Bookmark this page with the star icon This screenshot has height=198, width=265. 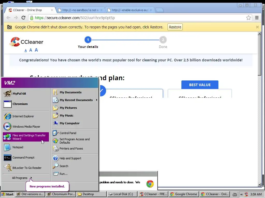(x=248, y=18)
